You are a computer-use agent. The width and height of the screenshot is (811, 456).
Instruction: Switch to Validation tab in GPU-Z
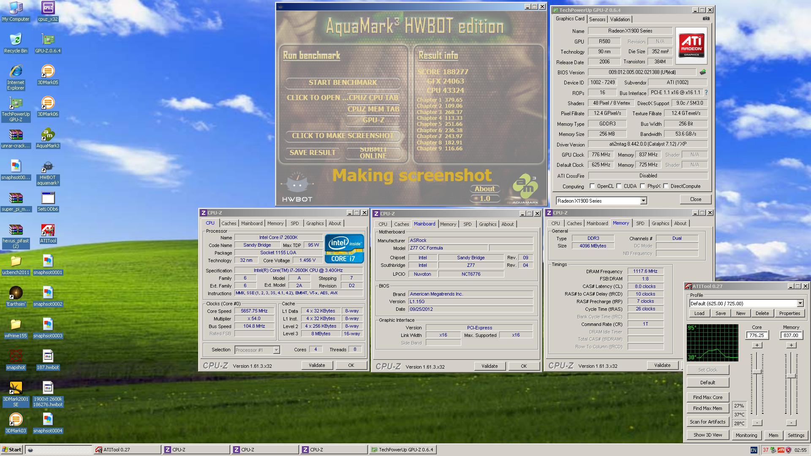620,19
